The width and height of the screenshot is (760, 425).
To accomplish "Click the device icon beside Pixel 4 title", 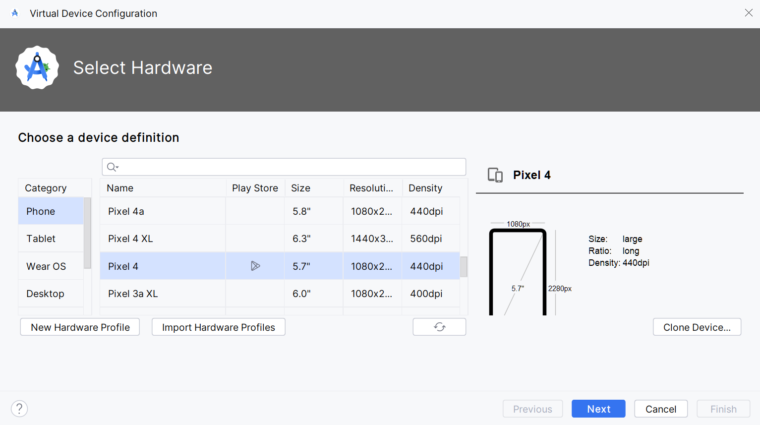I will pyautogui.click(x=495, y=175).
